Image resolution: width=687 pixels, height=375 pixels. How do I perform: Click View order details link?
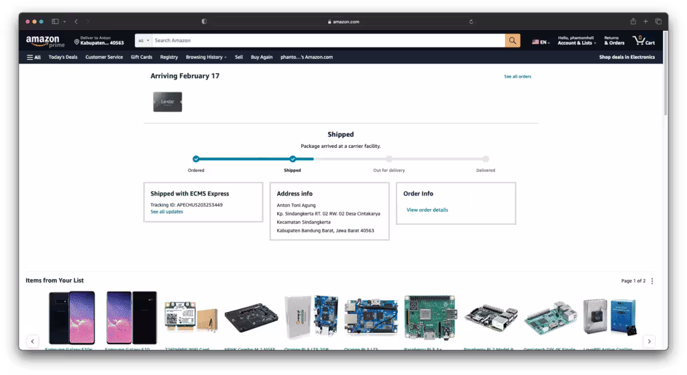tap(427, 210)
